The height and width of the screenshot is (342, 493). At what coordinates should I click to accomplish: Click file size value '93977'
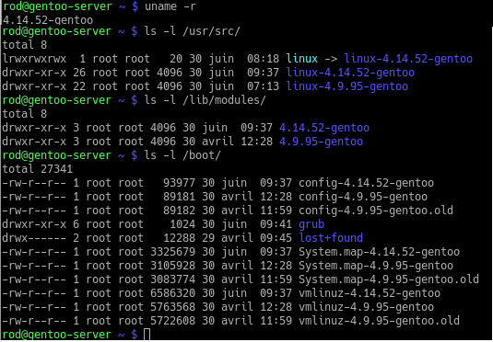179,183
